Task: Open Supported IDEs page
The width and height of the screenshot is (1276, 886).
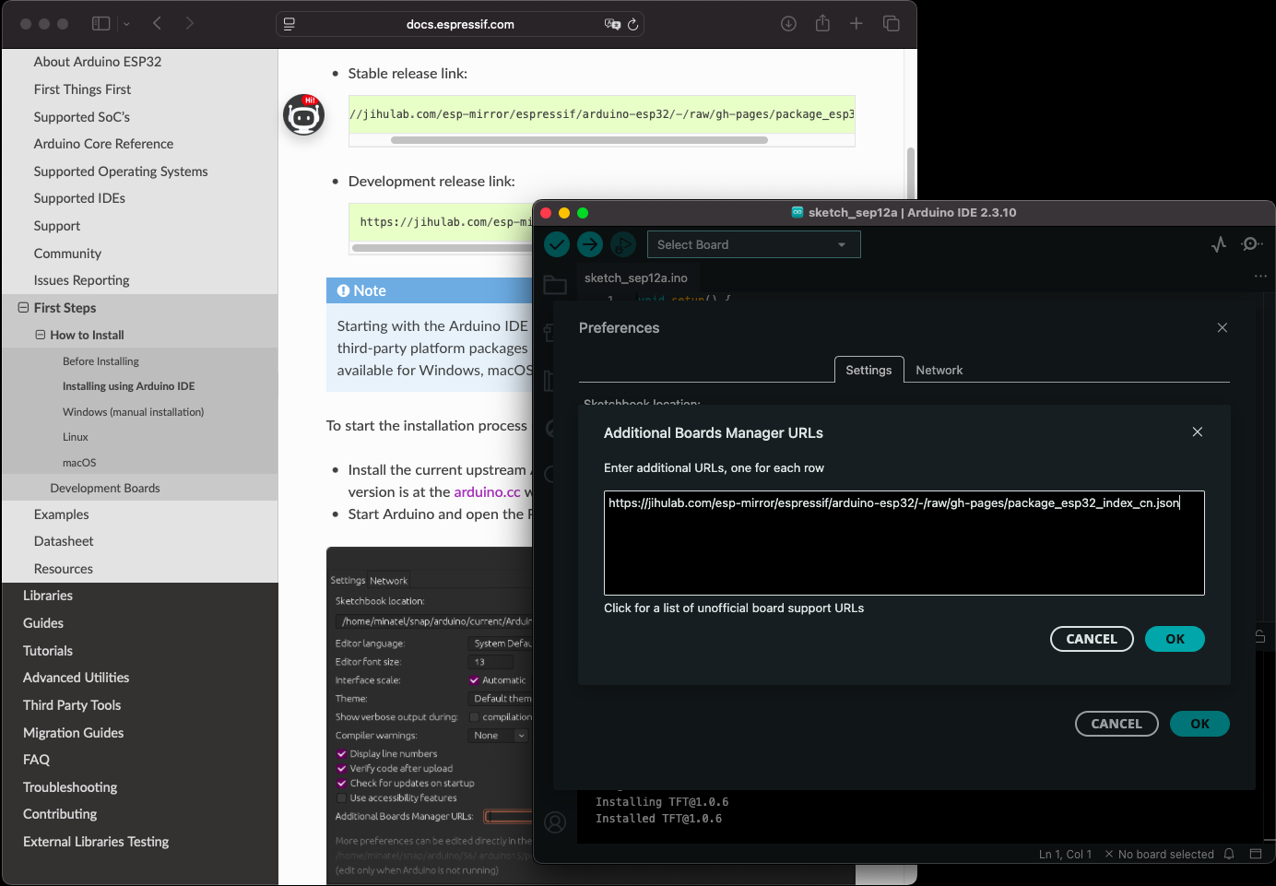Action: 79,198
